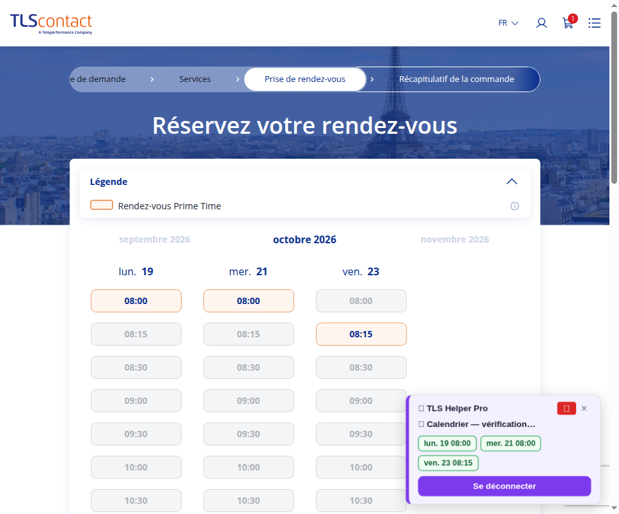Open the shopping cart icon
Viewport: 619px width, 514px height.
pyautogui.click(x=569, y=22)
